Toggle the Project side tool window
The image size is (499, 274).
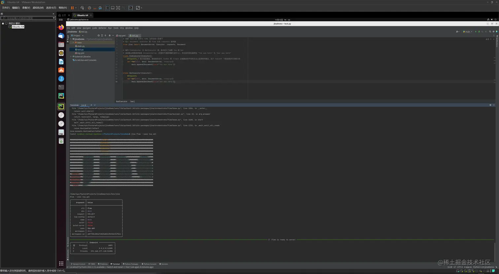point(68,38)
